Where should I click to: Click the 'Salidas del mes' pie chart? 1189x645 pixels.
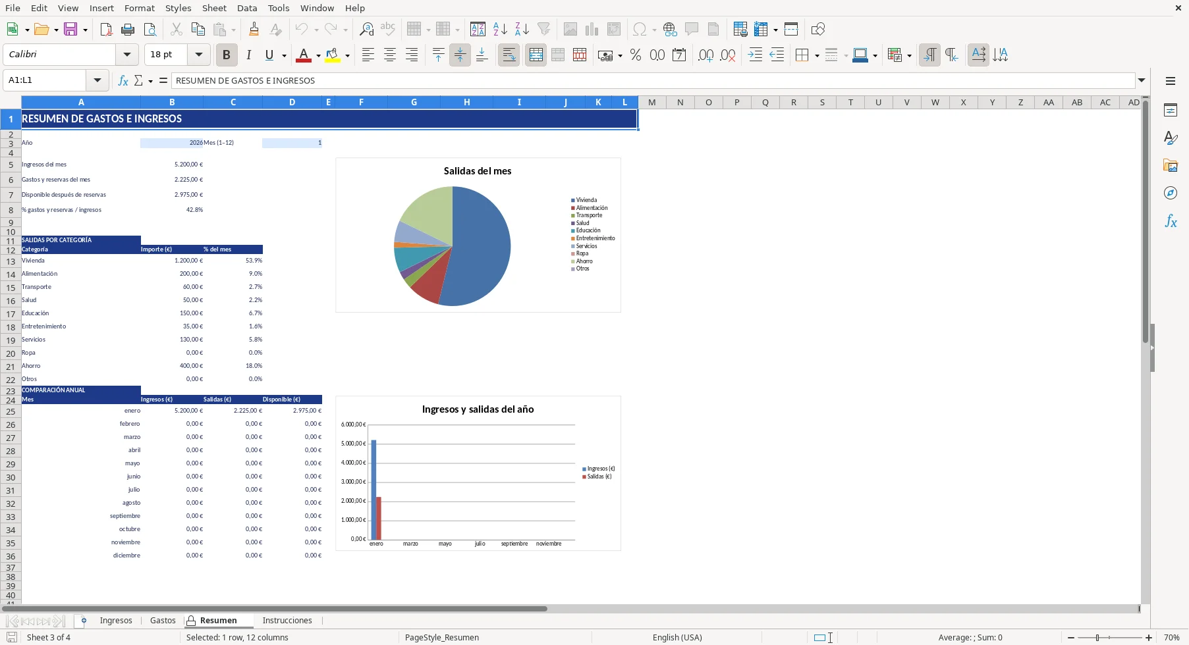pyautogui.click(x=478, y=235)
